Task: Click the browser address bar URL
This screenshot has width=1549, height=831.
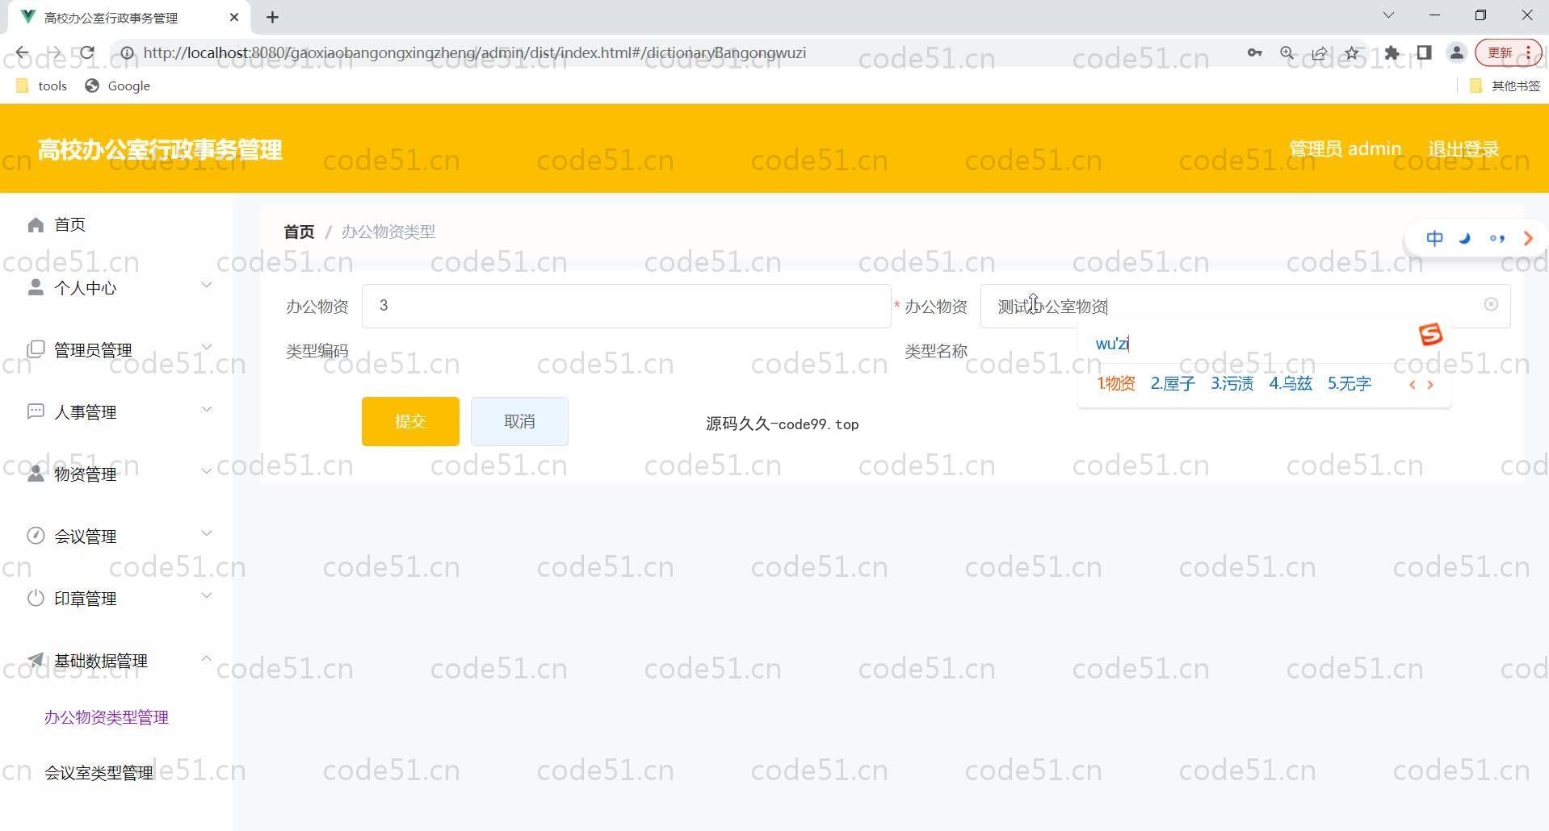Action: [474, 53]
